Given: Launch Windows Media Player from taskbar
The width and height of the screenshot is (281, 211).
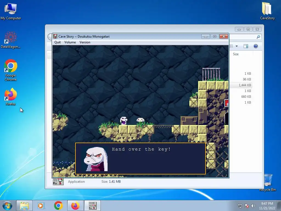Looking at the screenshot, I should pos(41,206).
